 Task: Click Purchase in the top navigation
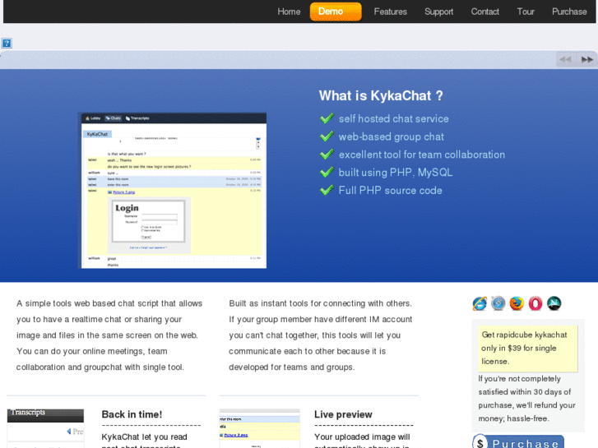[x=569, y=12]
